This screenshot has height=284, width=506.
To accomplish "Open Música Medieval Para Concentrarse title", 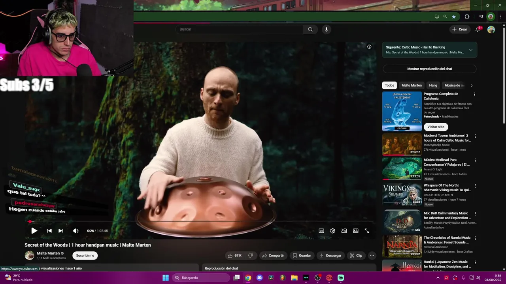I will 447,162.
